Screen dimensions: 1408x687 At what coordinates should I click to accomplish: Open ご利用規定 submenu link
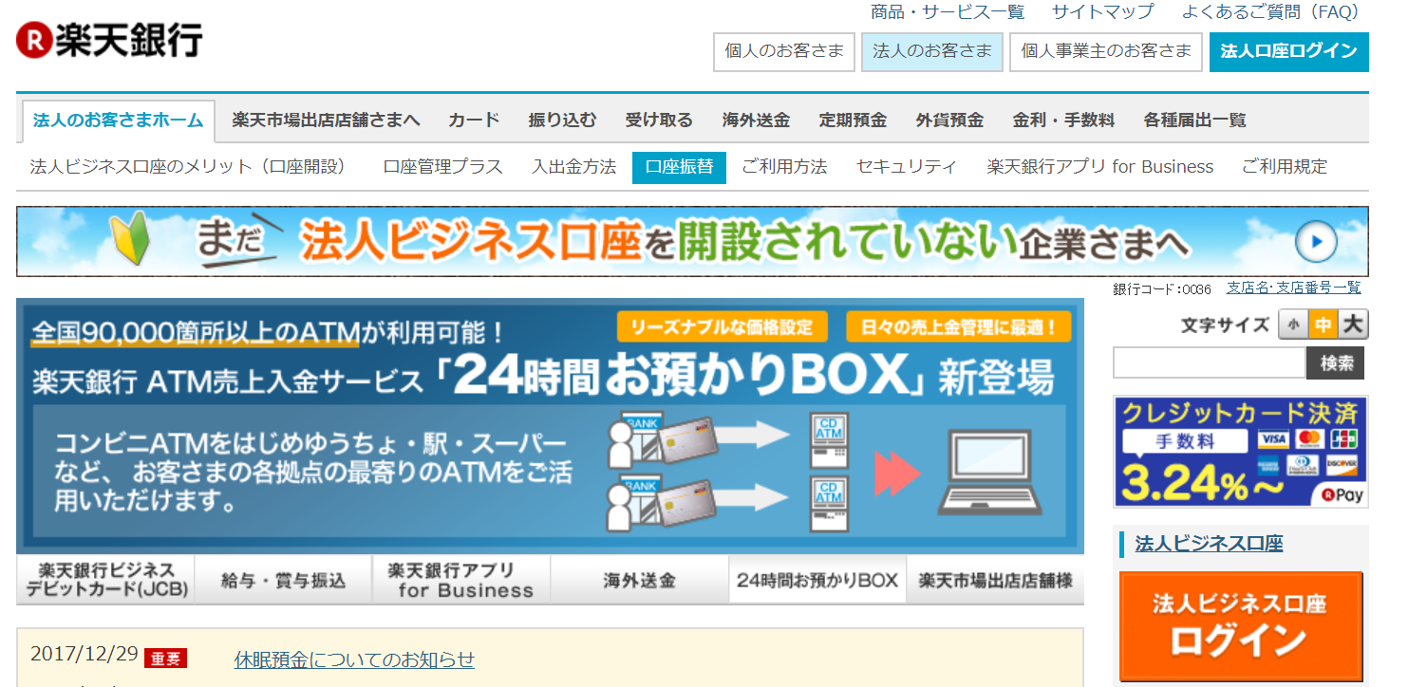[x=1284, y=167]
